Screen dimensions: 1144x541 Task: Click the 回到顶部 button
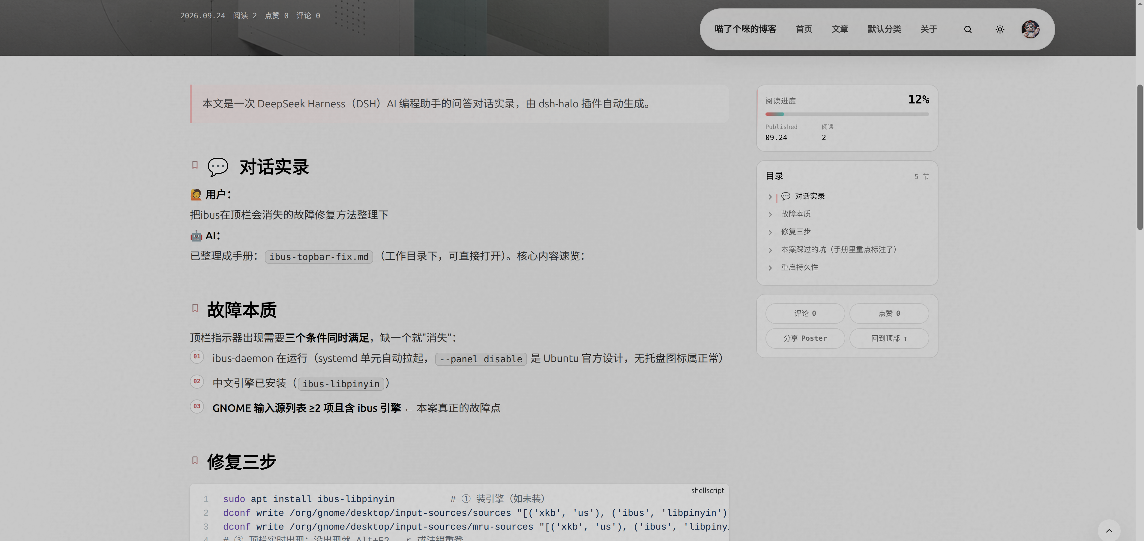pos(889,339)
